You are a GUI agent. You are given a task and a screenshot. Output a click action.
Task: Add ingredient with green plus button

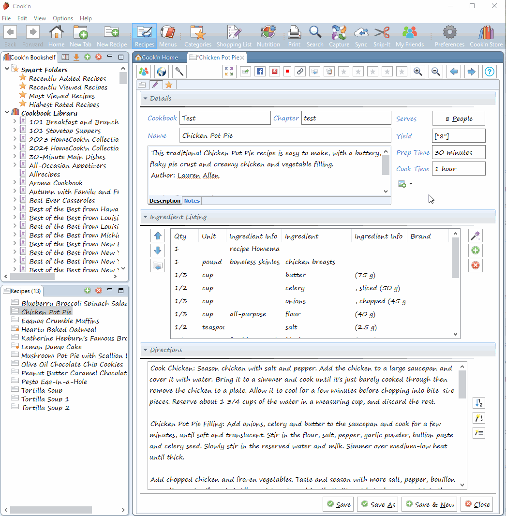point(476,251)
